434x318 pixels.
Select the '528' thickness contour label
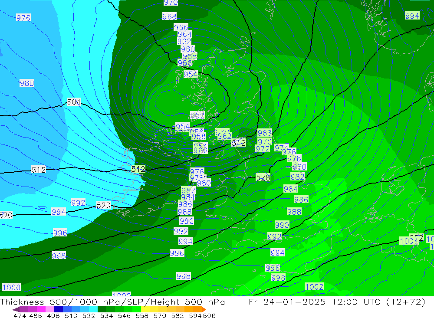click(263, 177)
